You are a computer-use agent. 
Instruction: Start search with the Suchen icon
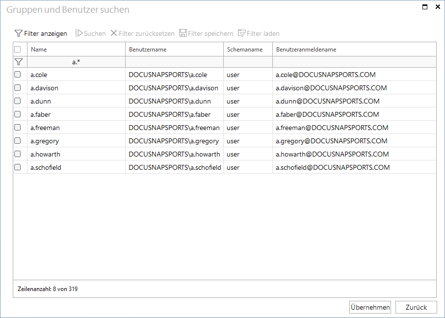pyautogui.click(x=79, y=33)
